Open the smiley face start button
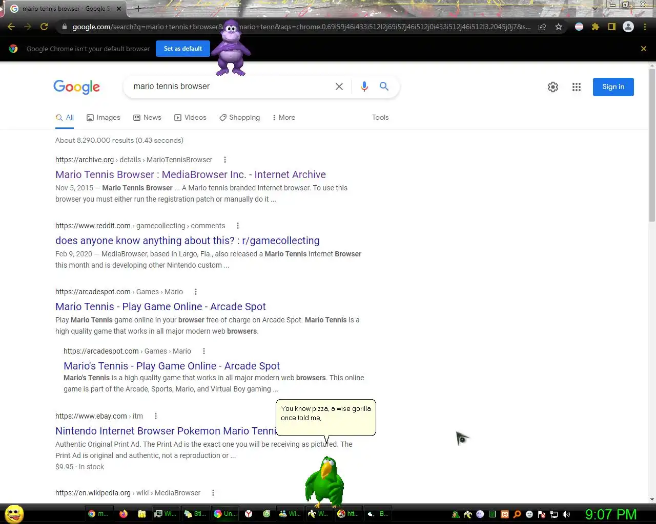This screenshot has width=656, height=524. click(x=14, y=514)
